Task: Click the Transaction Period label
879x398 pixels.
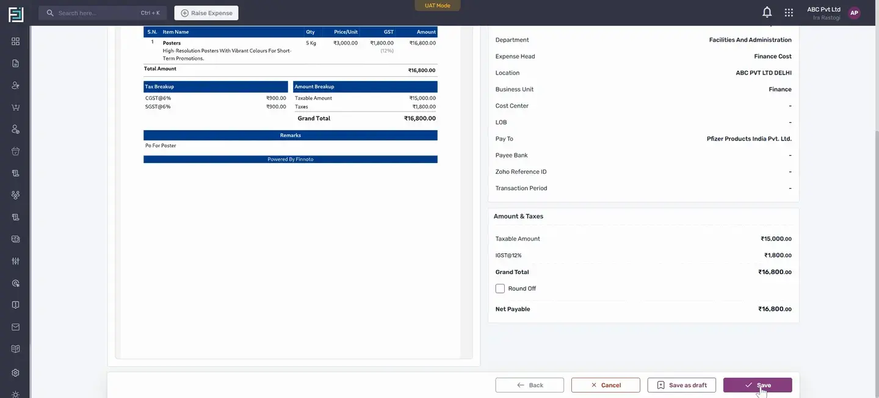Action: (x=521, y=188)
